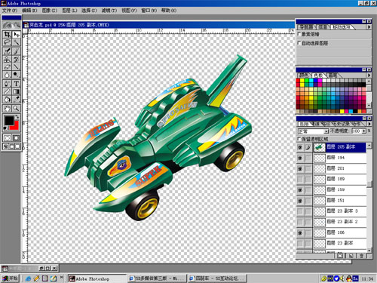Enable the 保留透明区域 checkbox
The height and width of the screenshot is (283, 377).
(x=299, y=139)
